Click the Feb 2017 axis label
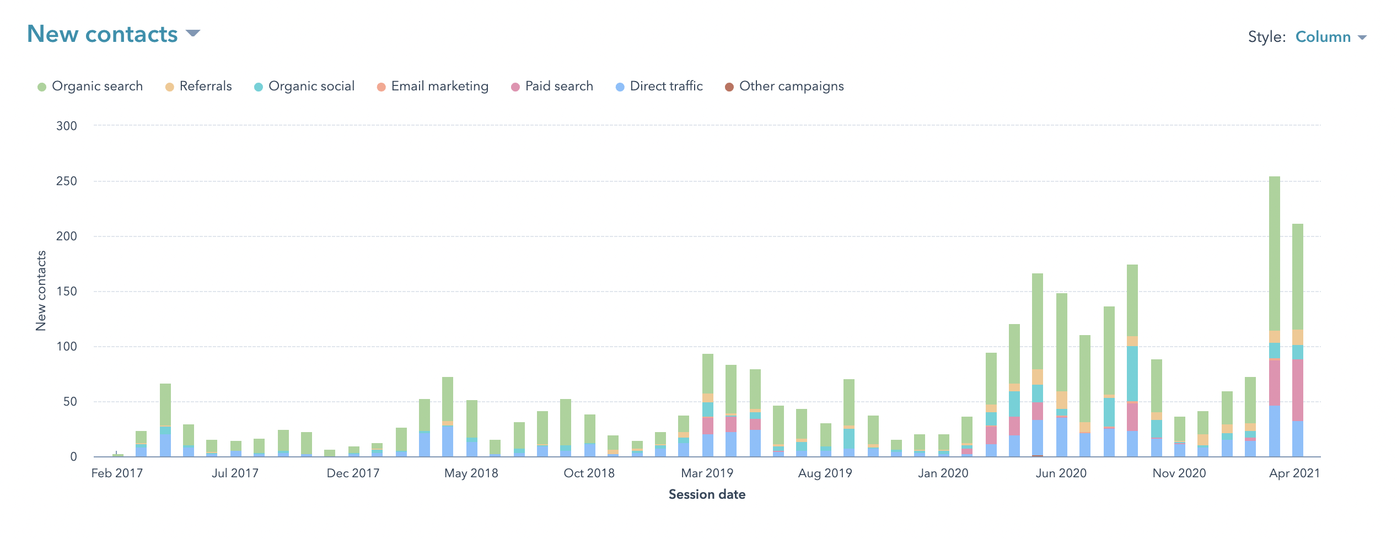1397x539 pixels. [x=117, y=473]
